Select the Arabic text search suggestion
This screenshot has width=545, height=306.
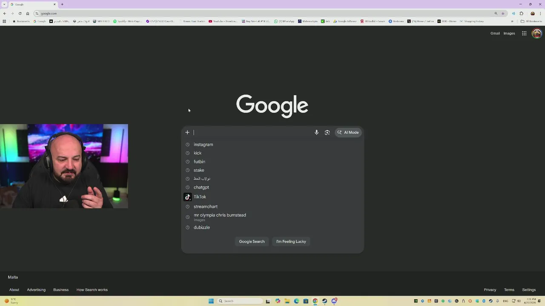coord(272,178)
